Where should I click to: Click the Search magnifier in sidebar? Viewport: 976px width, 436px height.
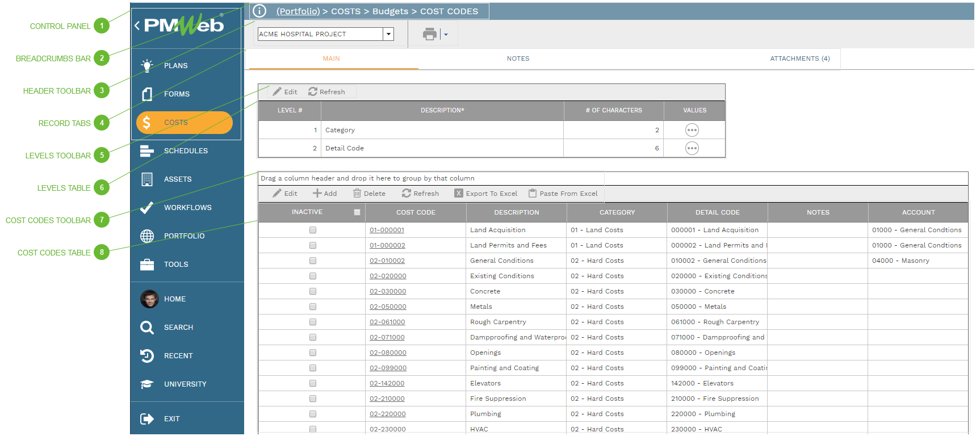(x=147, y=328)
